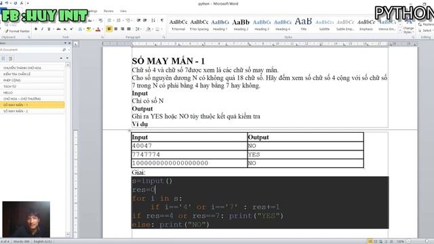Toggle Underline formatting button
434x244 pixels.
(x=49, y=29)
